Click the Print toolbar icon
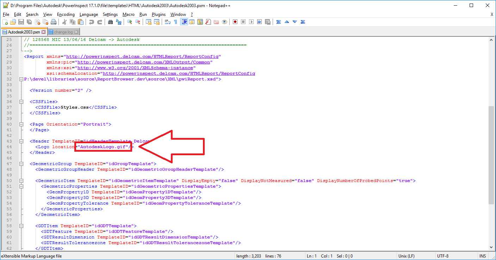Image resolution: width=496 pixels, height=260 pixels. coord(54,22)
